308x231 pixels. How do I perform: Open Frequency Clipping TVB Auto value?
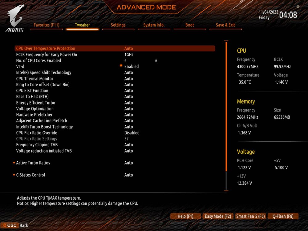(x=129, y=145)
